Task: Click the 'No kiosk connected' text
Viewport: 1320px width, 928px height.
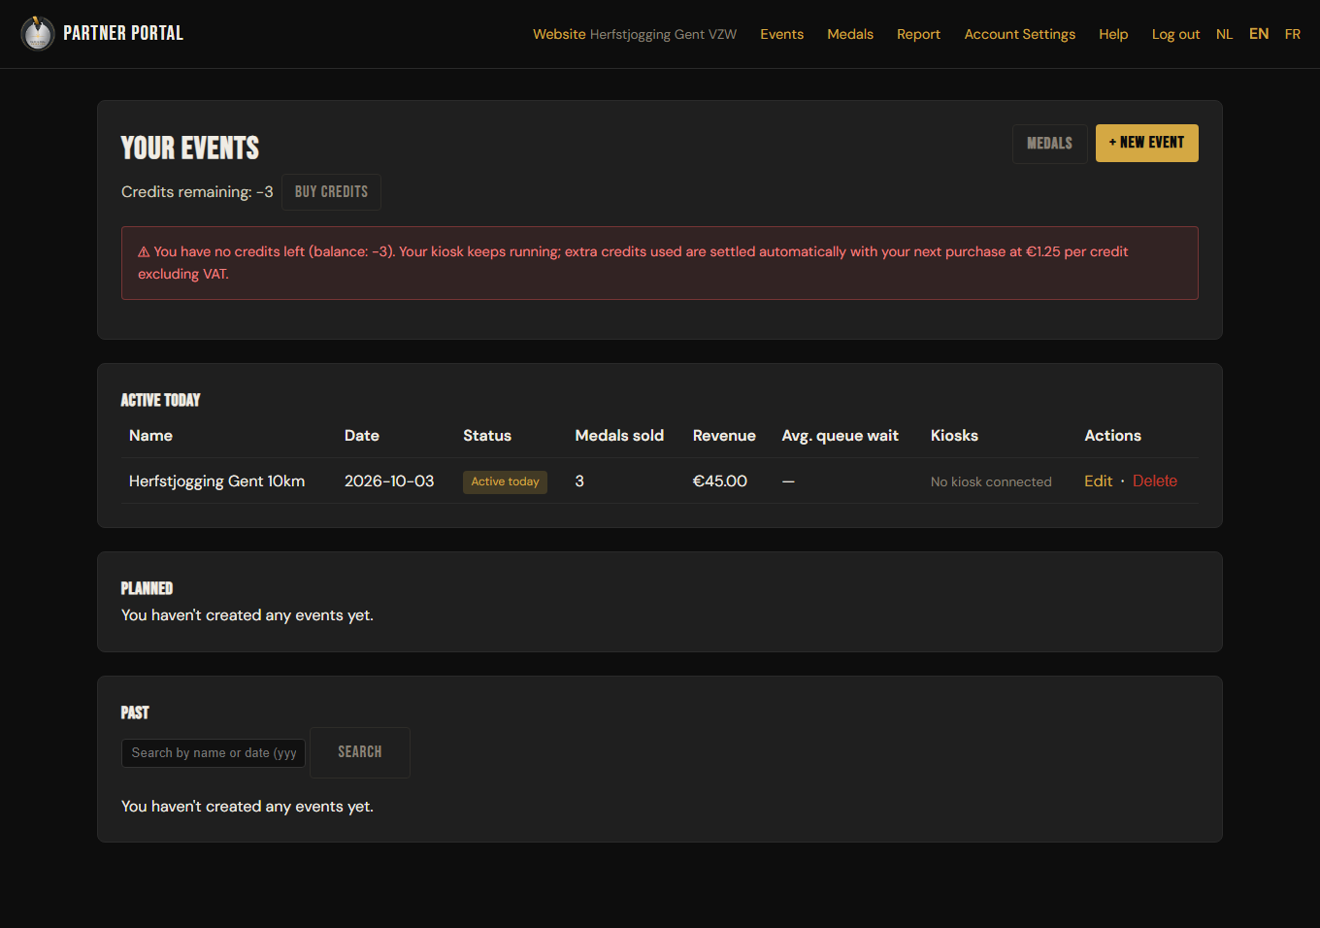Action: [991, 481]
